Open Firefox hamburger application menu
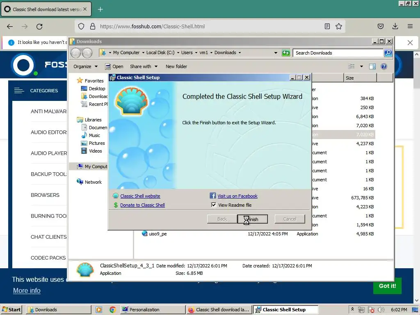420x315 pixels. [410, 26]
